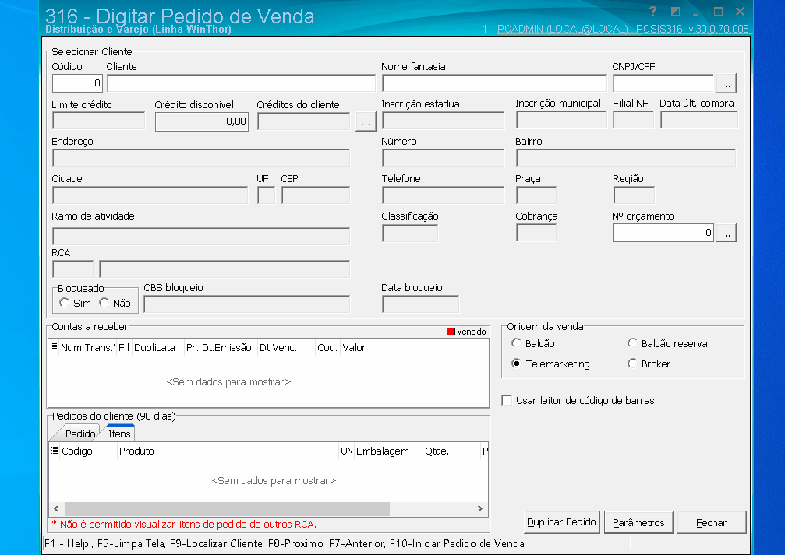Select Bloqueado Sim radio button
The image size is (785, 555).
click(64, 303)
